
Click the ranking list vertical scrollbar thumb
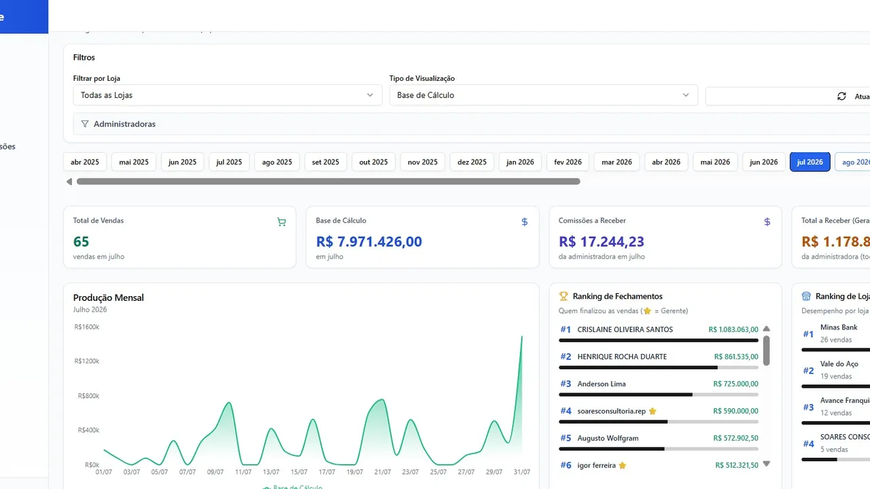pos(767,350)
